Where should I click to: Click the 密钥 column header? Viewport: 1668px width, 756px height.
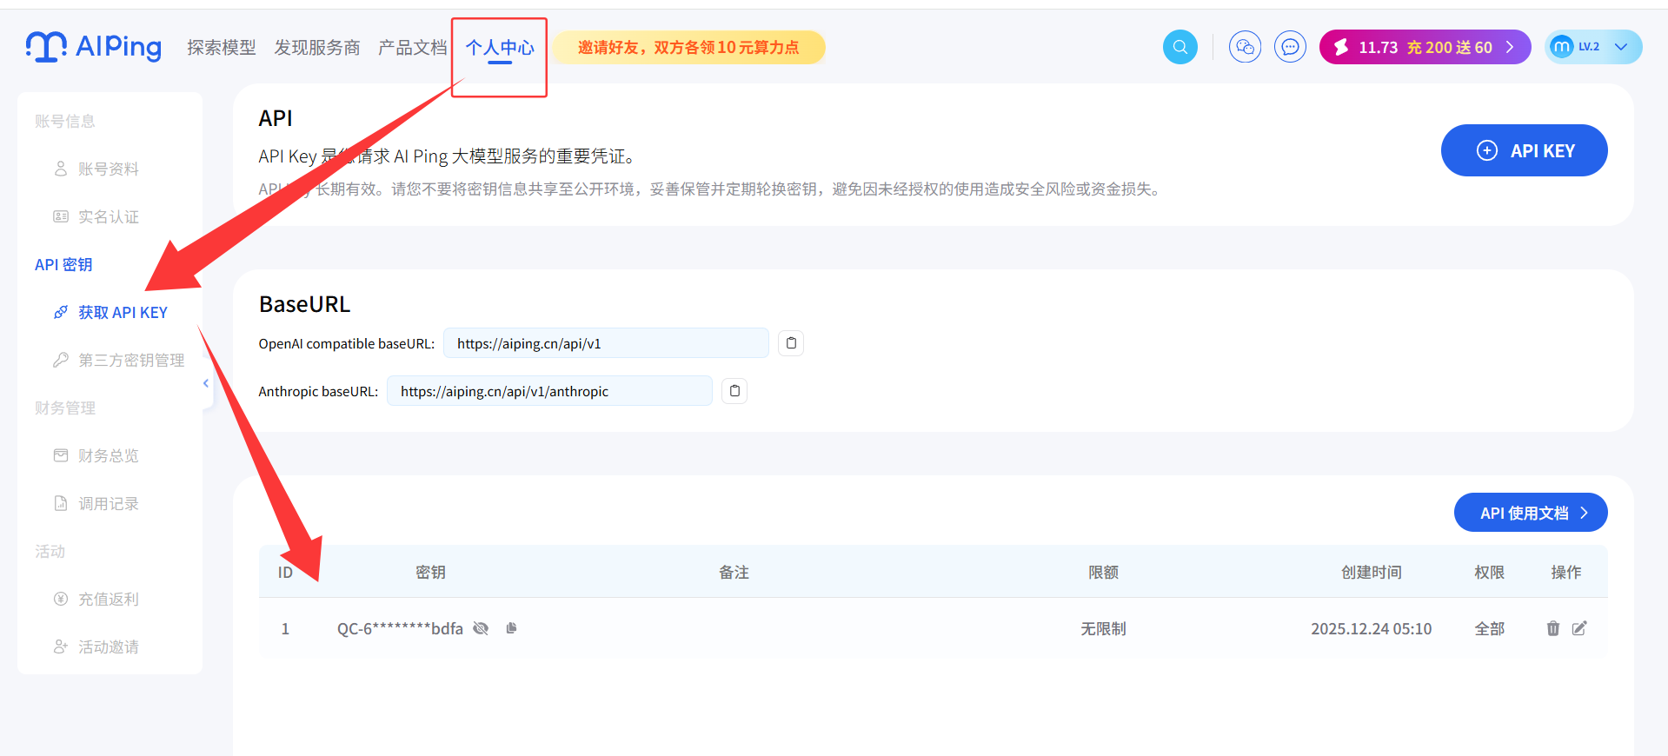[x=430, y=572]
